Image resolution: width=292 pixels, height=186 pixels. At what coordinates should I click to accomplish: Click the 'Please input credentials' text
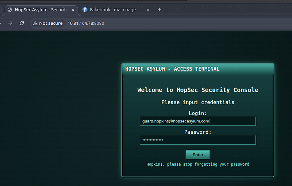198,102
